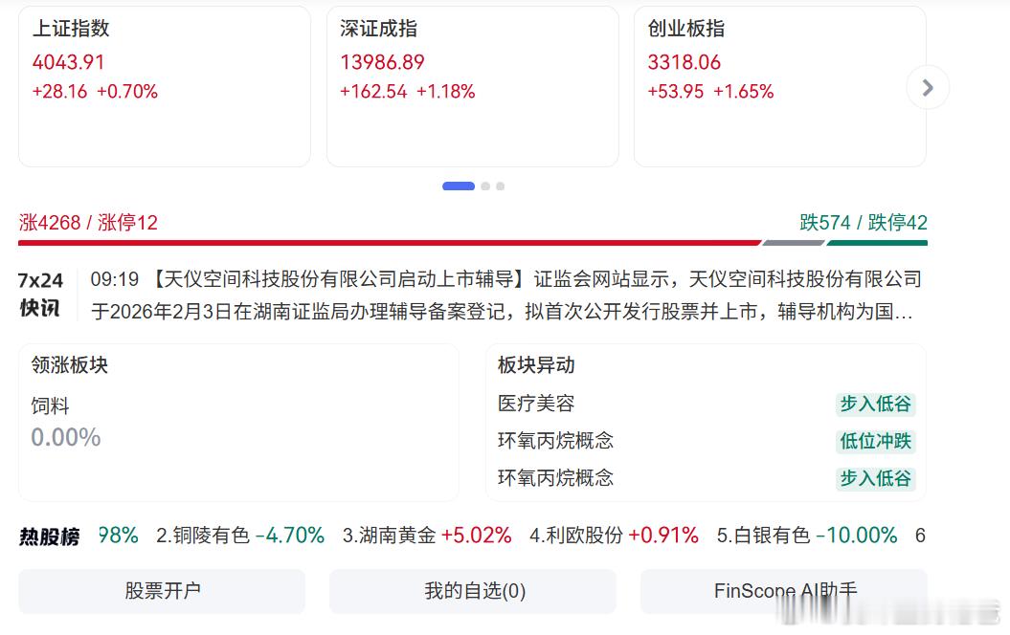Select the active blue carousel indicator
The image size is (1010, 635).
coord(458,186)
